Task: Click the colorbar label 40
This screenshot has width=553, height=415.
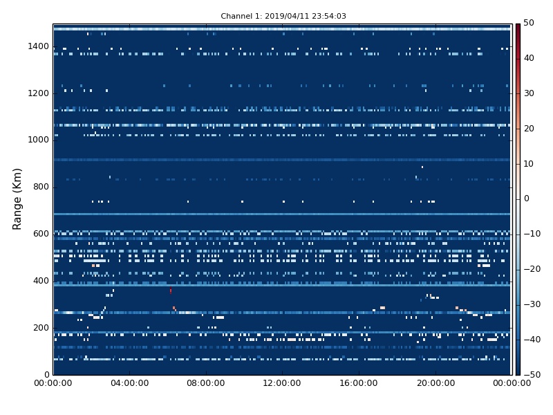Action: pyautogui.click(x=529, y=58)
